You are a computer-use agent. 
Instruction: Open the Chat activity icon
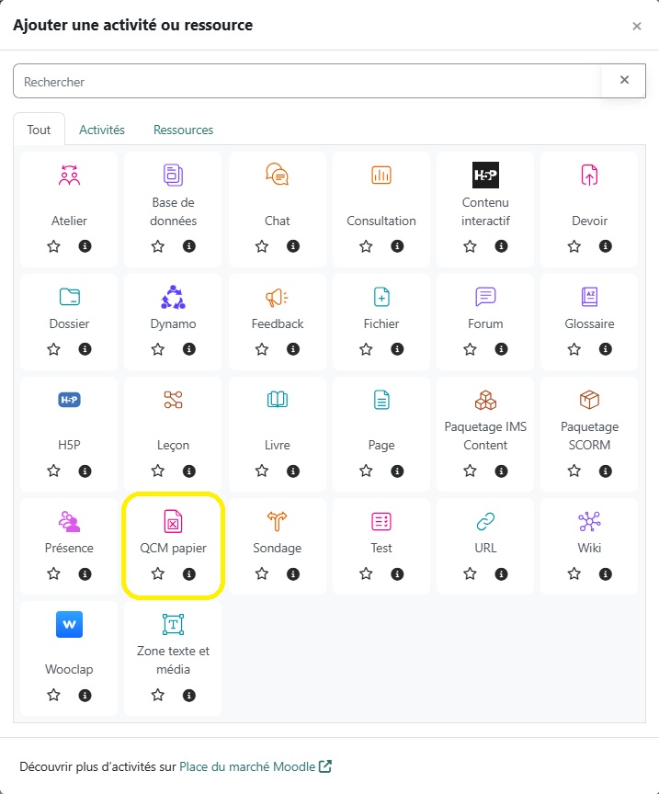(x=277, y=176)
